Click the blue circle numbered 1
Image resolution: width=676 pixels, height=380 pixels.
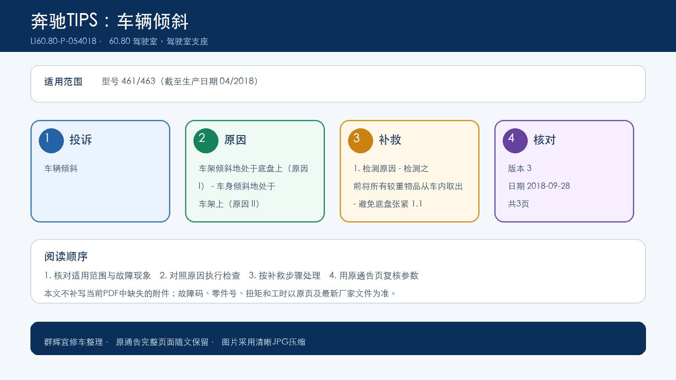point(51,141)
